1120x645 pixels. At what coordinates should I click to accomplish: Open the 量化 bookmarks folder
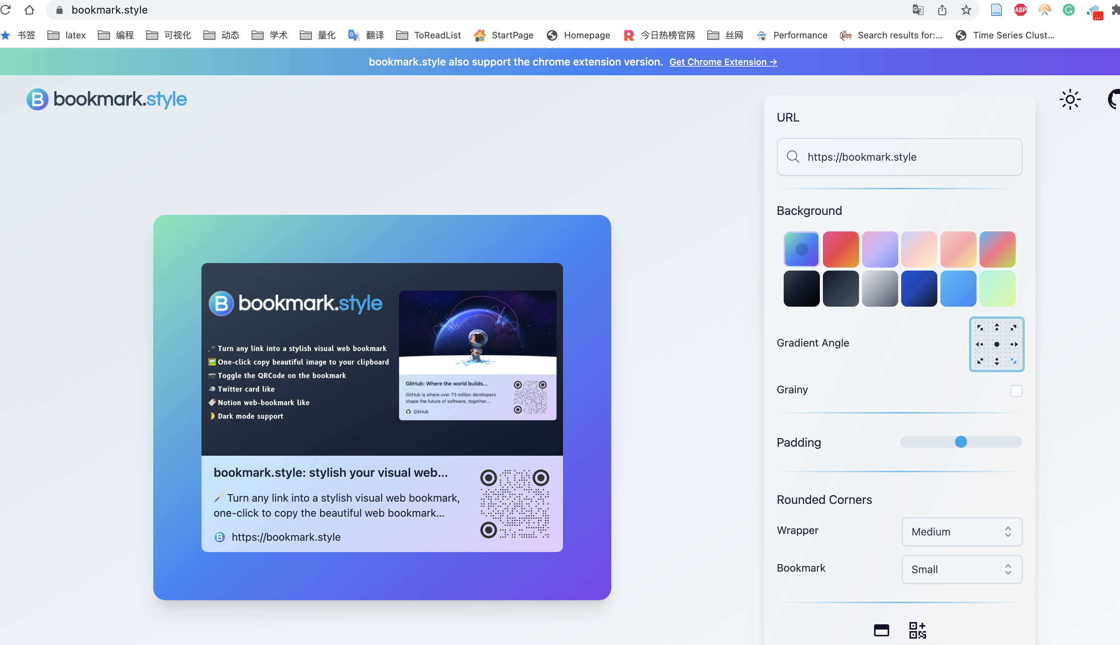tap(318, 35)
